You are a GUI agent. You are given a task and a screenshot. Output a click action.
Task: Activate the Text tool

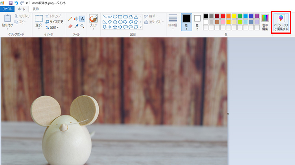click(82, 18)
